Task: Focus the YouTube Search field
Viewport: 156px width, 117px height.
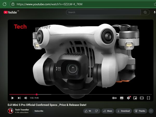Action: coord(103,12)
